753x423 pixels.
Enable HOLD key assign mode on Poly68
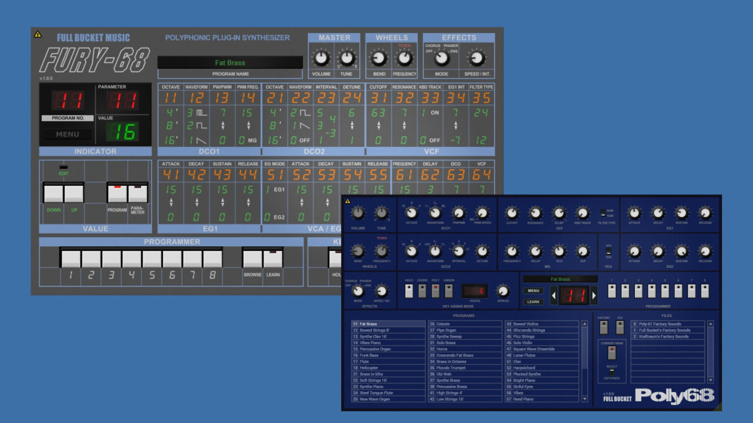409,290
